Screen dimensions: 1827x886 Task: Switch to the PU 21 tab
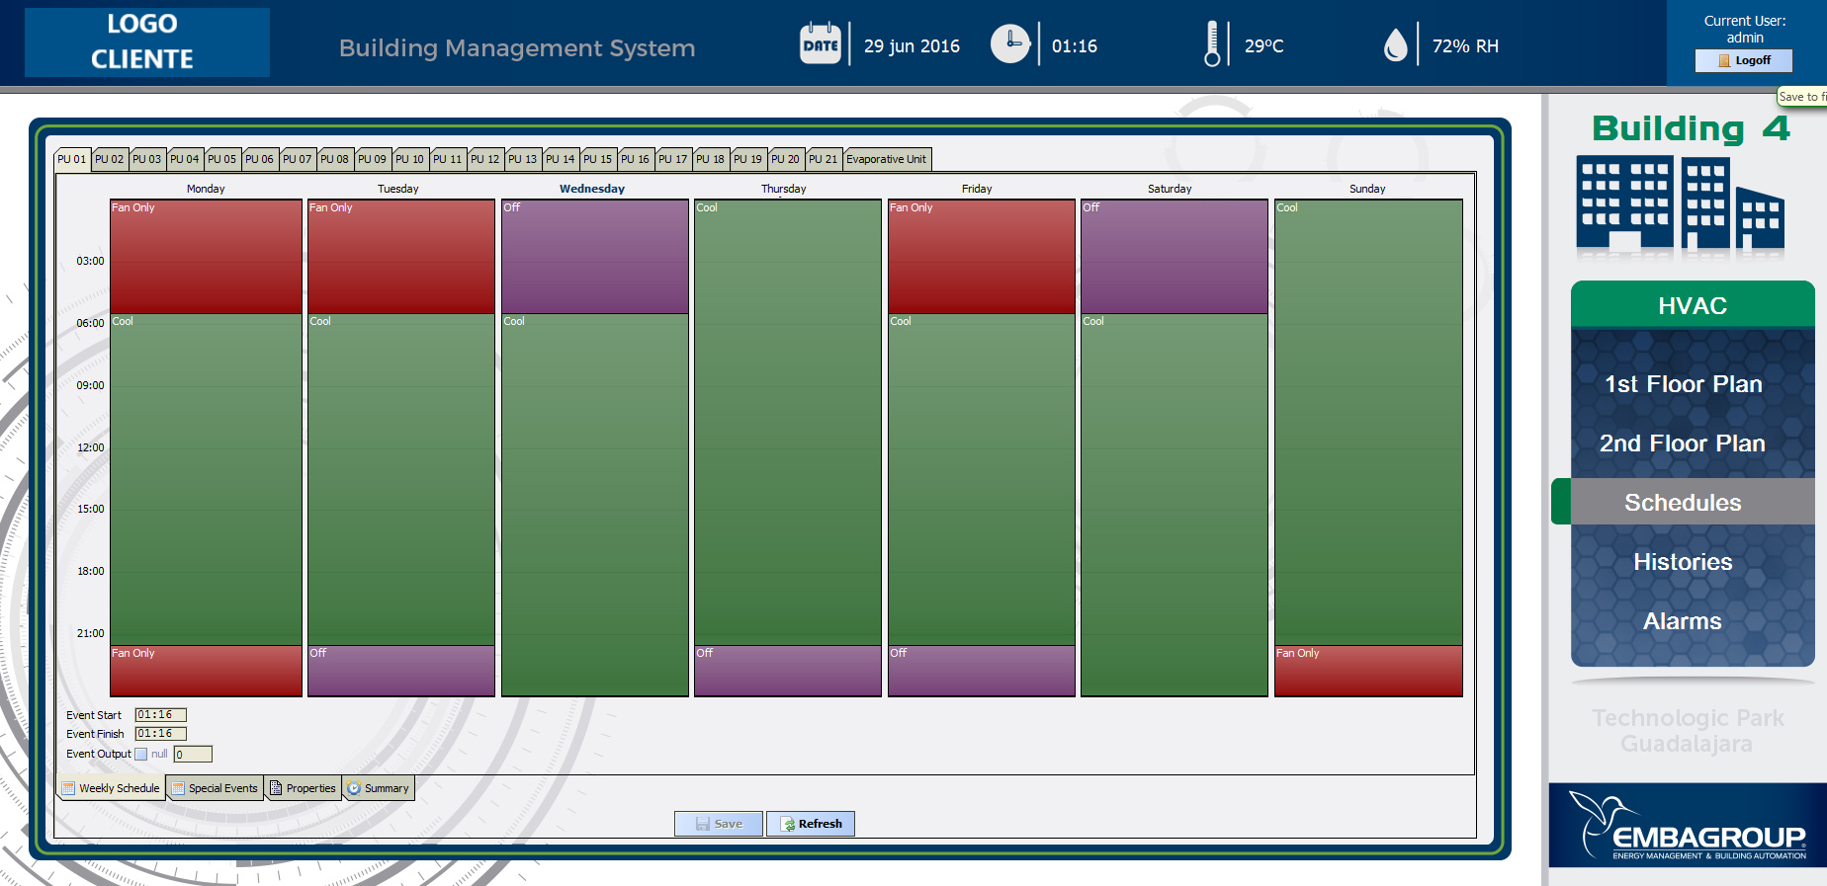pyautogui.click(x=824, y=159)
